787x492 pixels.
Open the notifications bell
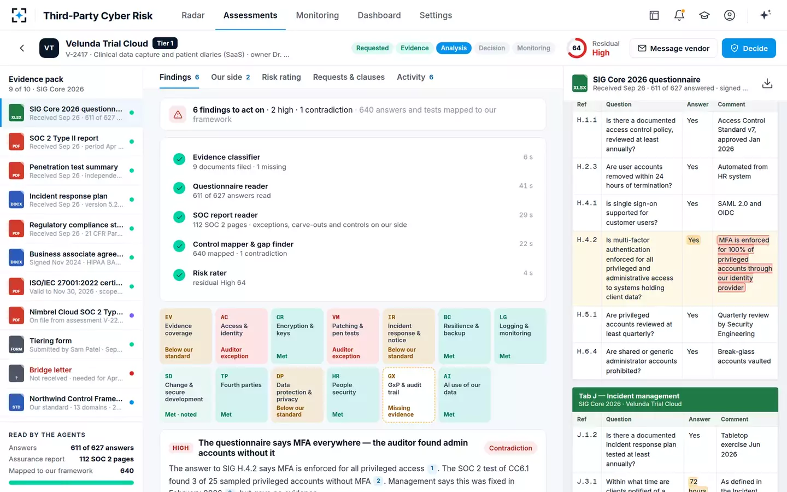679,15
